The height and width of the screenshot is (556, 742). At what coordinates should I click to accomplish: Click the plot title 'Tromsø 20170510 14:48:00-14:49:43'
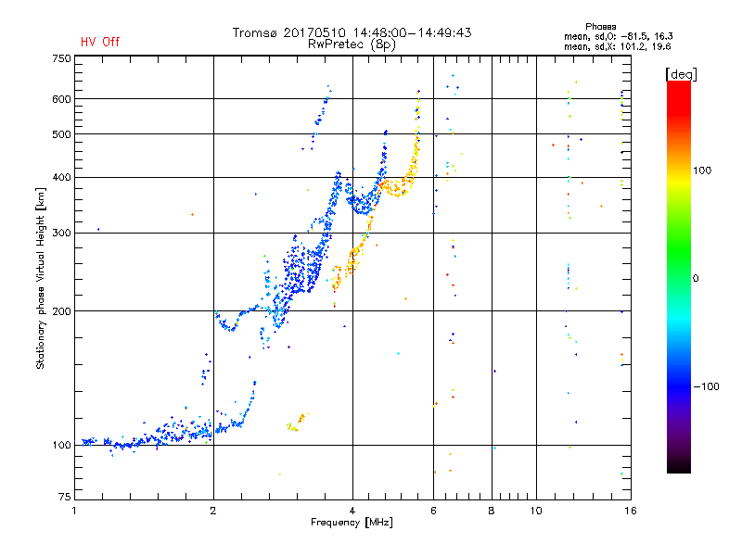coord(352,32)
